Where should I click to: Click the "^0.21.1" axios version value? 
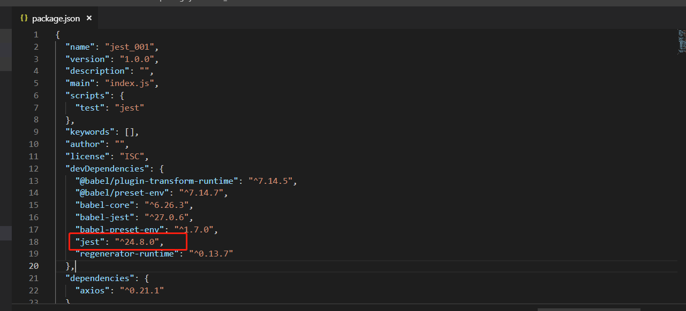(x=142, y=290)
